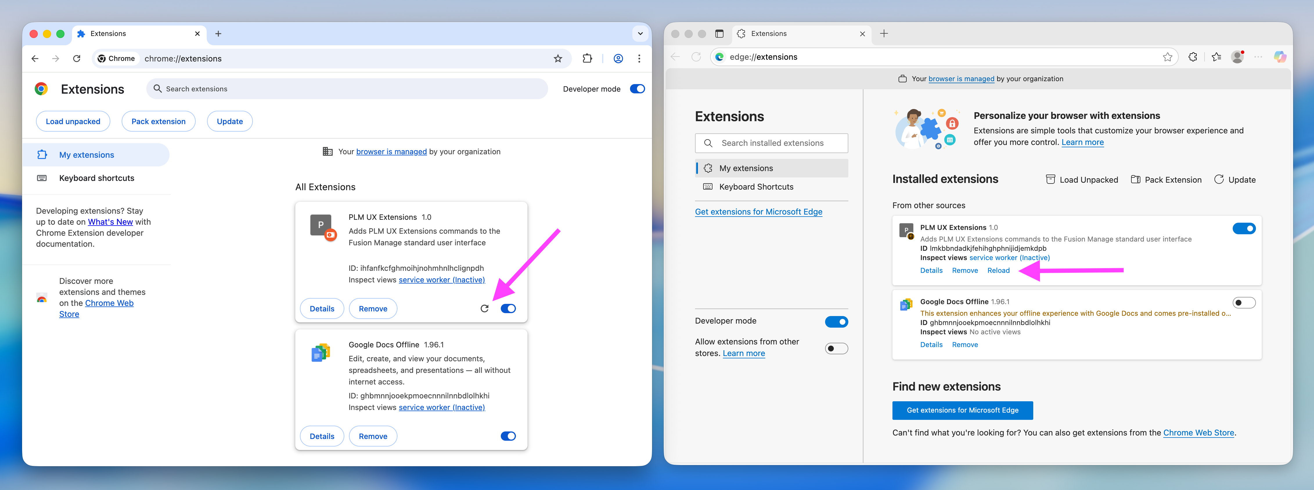Bookmark page with Chrome star icon

tap(557, 59)
